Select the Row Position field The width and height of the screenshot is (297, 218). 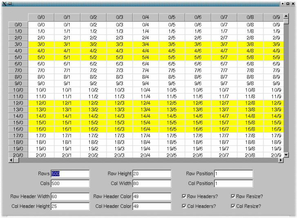[x=233, y=174]
